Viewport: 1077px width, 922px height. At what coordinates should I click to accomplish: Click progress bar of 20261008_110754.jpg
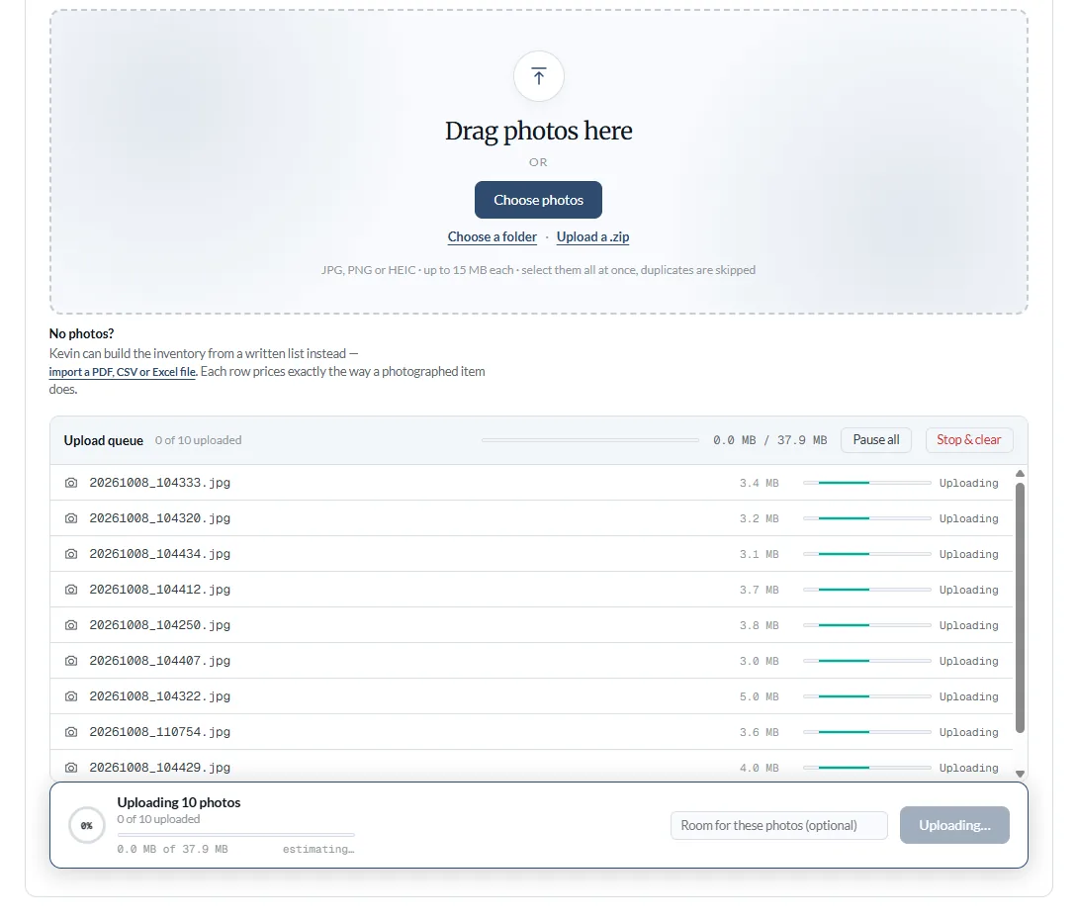click(x=866, y=732)
